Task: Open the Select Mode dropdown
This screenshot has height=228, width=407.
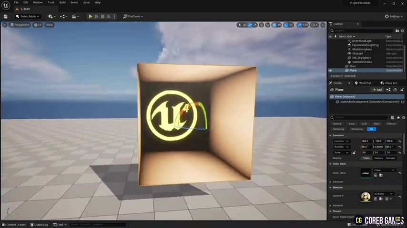Action: coord(28,16)
